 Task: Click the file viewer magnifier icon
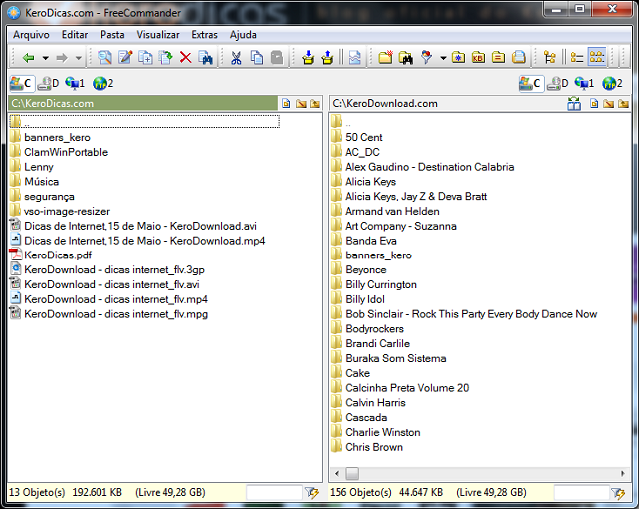[105, 58]
